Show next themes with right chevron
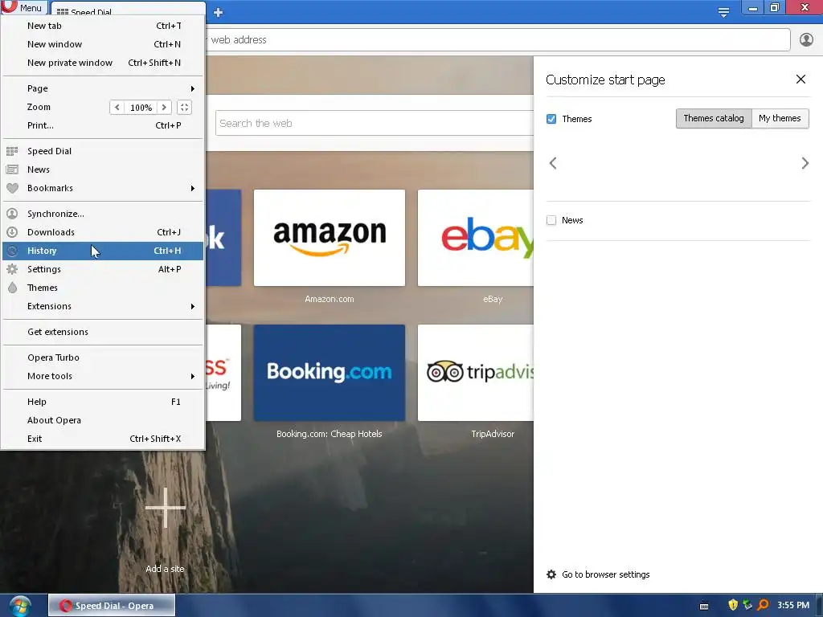The width and height of the screenshot is (823, 617). coord(805,163)
